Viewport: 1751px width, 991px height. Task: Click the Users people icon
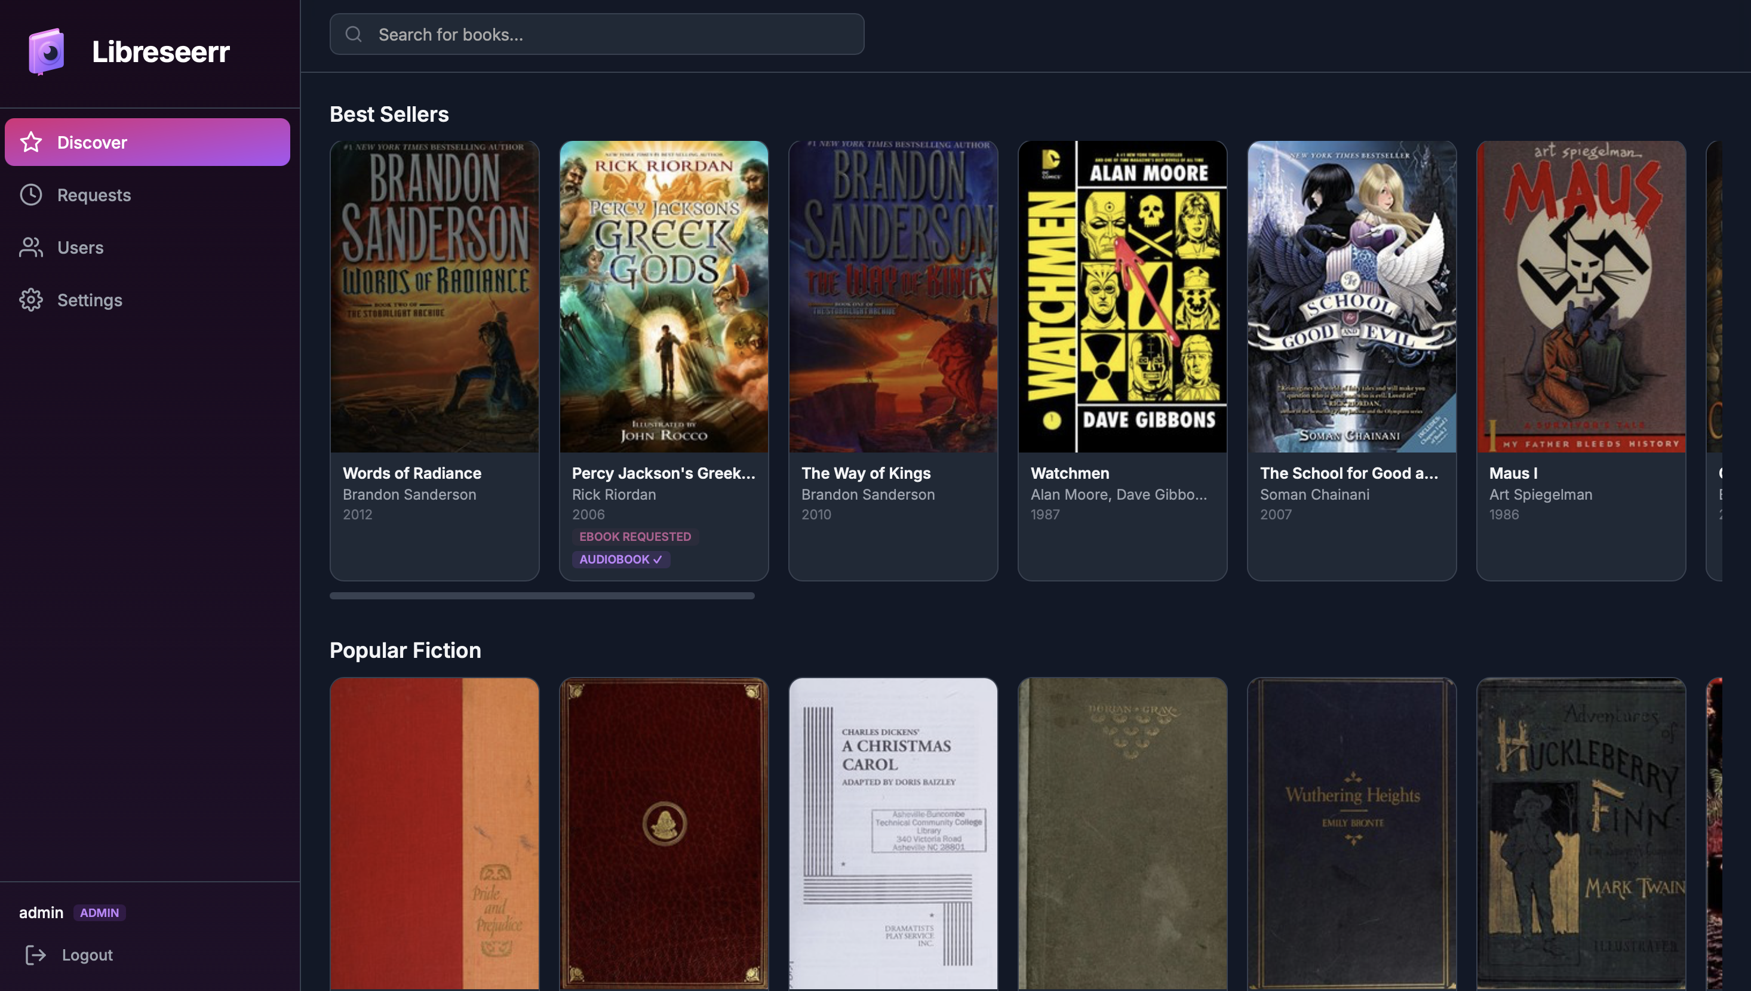[x=31, y=247]
